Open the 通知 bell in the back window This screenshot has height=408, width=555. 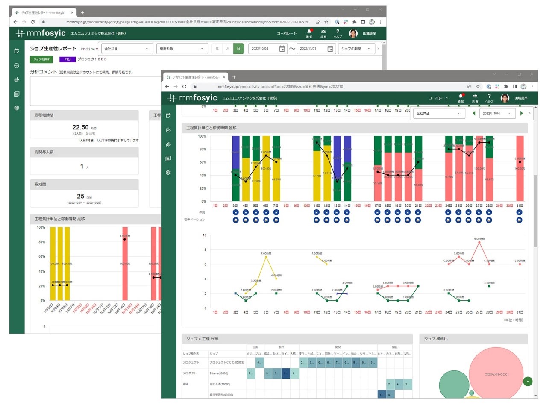click(x=309, y=33)
